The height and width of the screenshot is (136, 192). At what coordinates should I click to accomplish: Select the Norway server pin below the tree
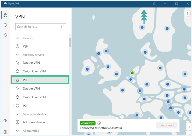click(142, 27)
